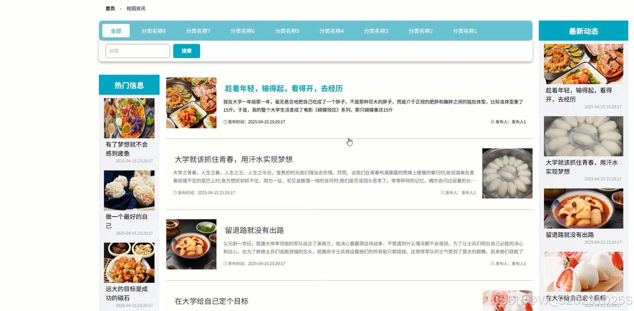
Task: Switch to the 分类名称8 tab
Action: (154, 31)
